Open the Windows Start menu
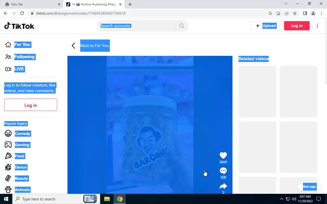The image size is (327, 204). pyautogui.click(x=6, y=199)
